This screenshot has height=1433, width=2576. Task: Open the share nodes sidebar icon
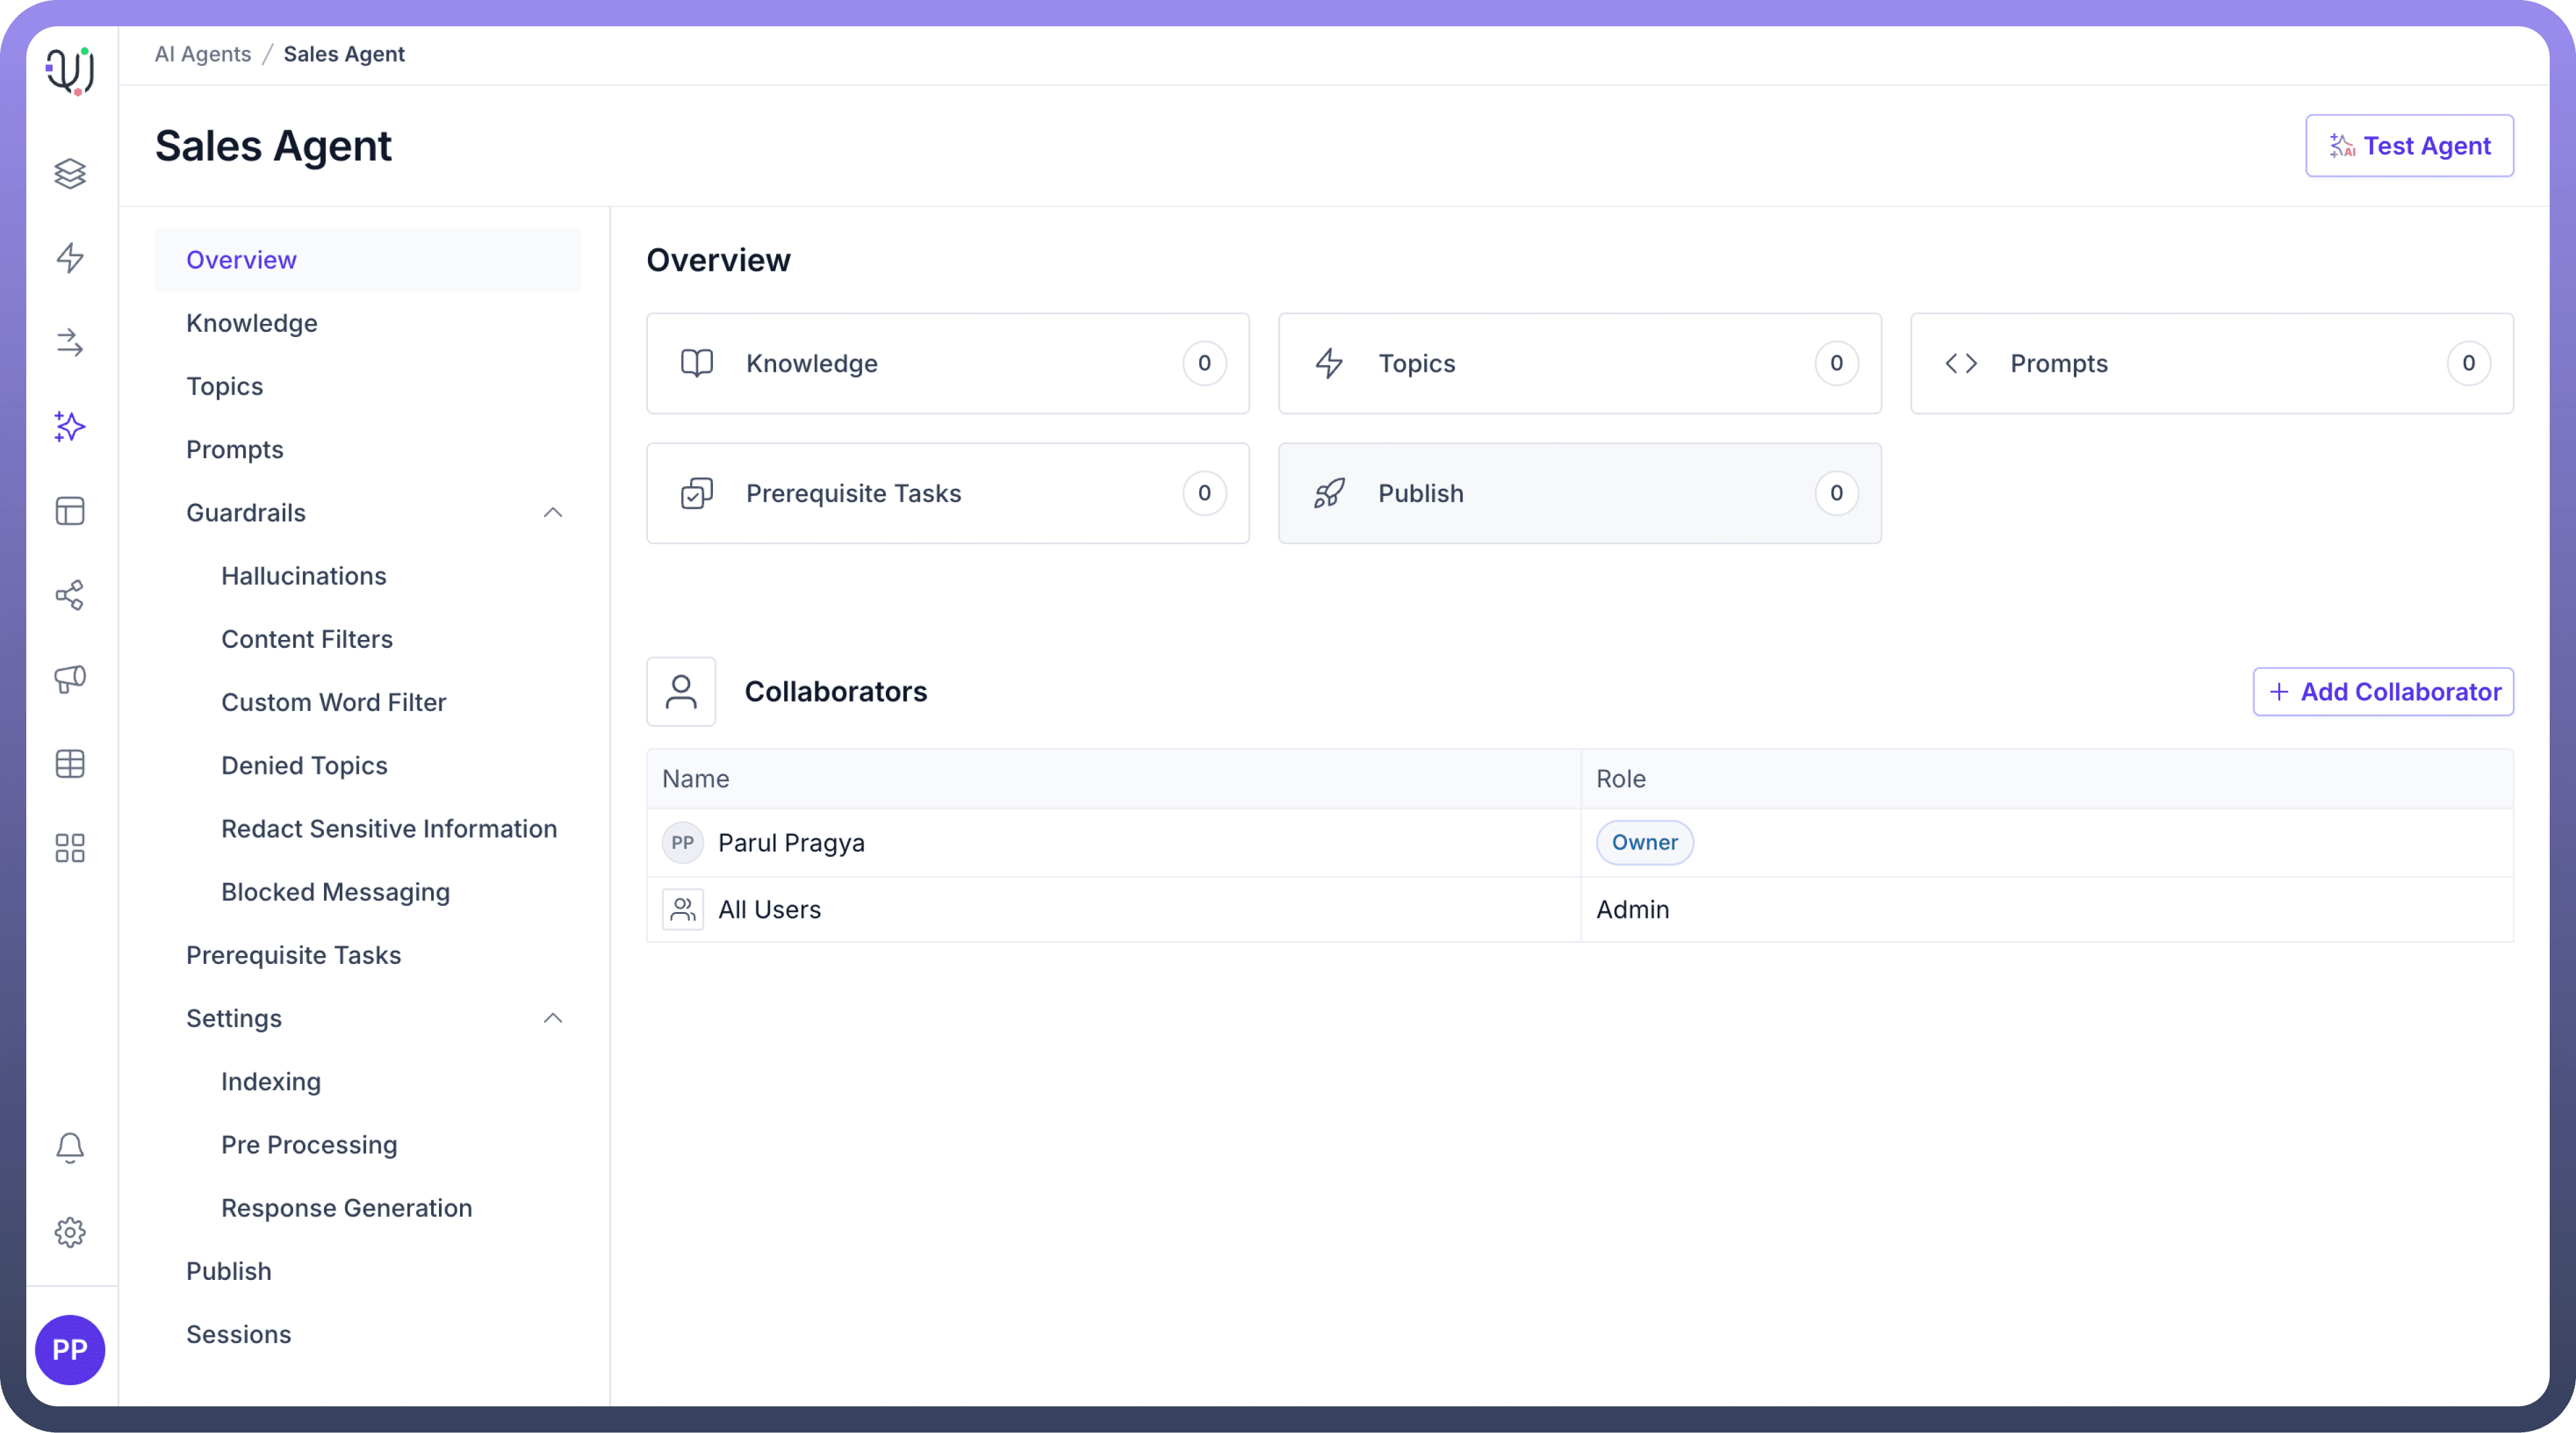(x=70, y=596)
